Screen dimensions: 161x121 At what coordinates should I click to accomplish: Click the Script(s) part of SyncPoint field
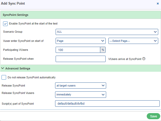pos(107,104)
